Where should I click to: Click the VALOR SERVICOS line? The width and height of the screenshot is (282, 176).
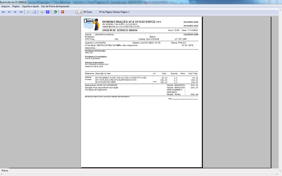pos(182,88)
